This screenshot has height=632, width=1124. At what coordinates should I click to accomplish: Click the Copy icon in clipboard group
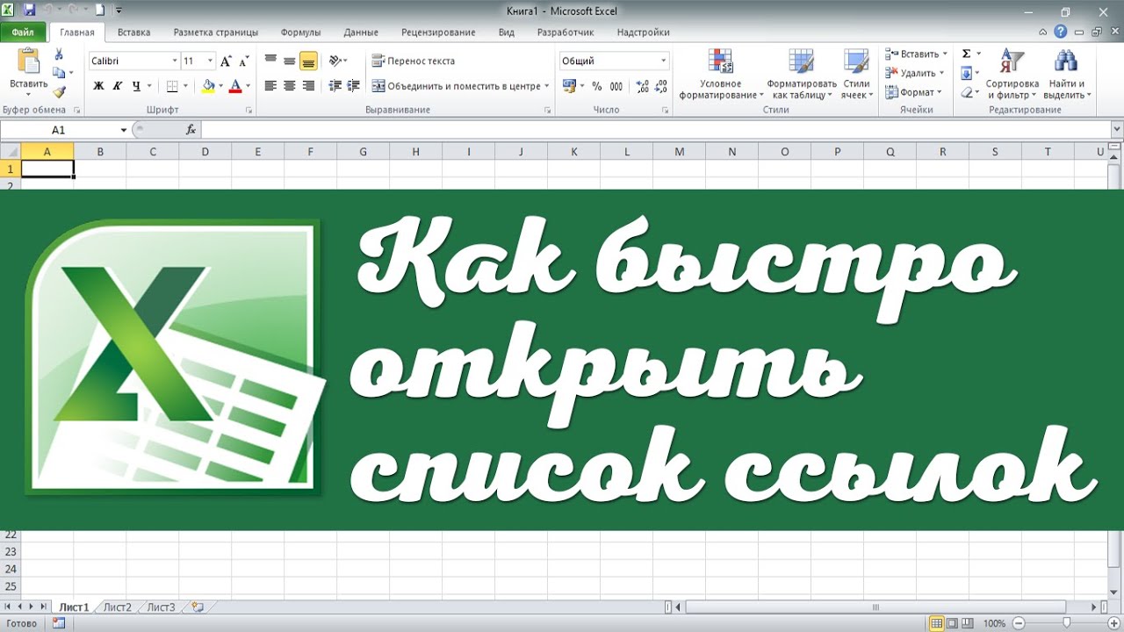coord(58,73)
